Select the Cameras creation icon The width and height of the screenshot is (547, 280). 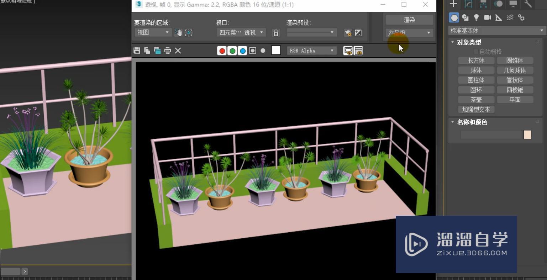(x=488, y=17)
